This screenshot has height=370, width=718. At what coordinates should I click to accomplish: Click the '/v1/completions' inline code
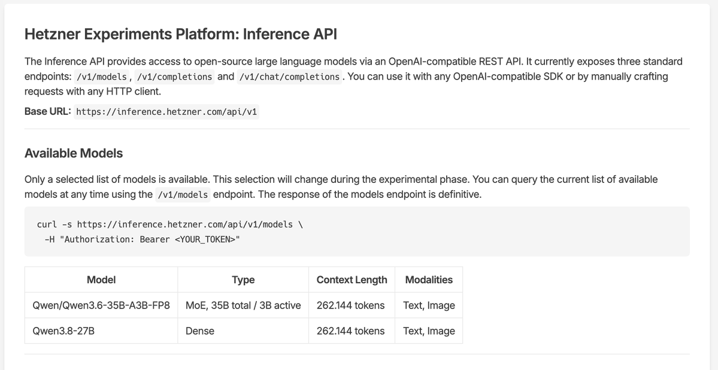tap(174, 77)
